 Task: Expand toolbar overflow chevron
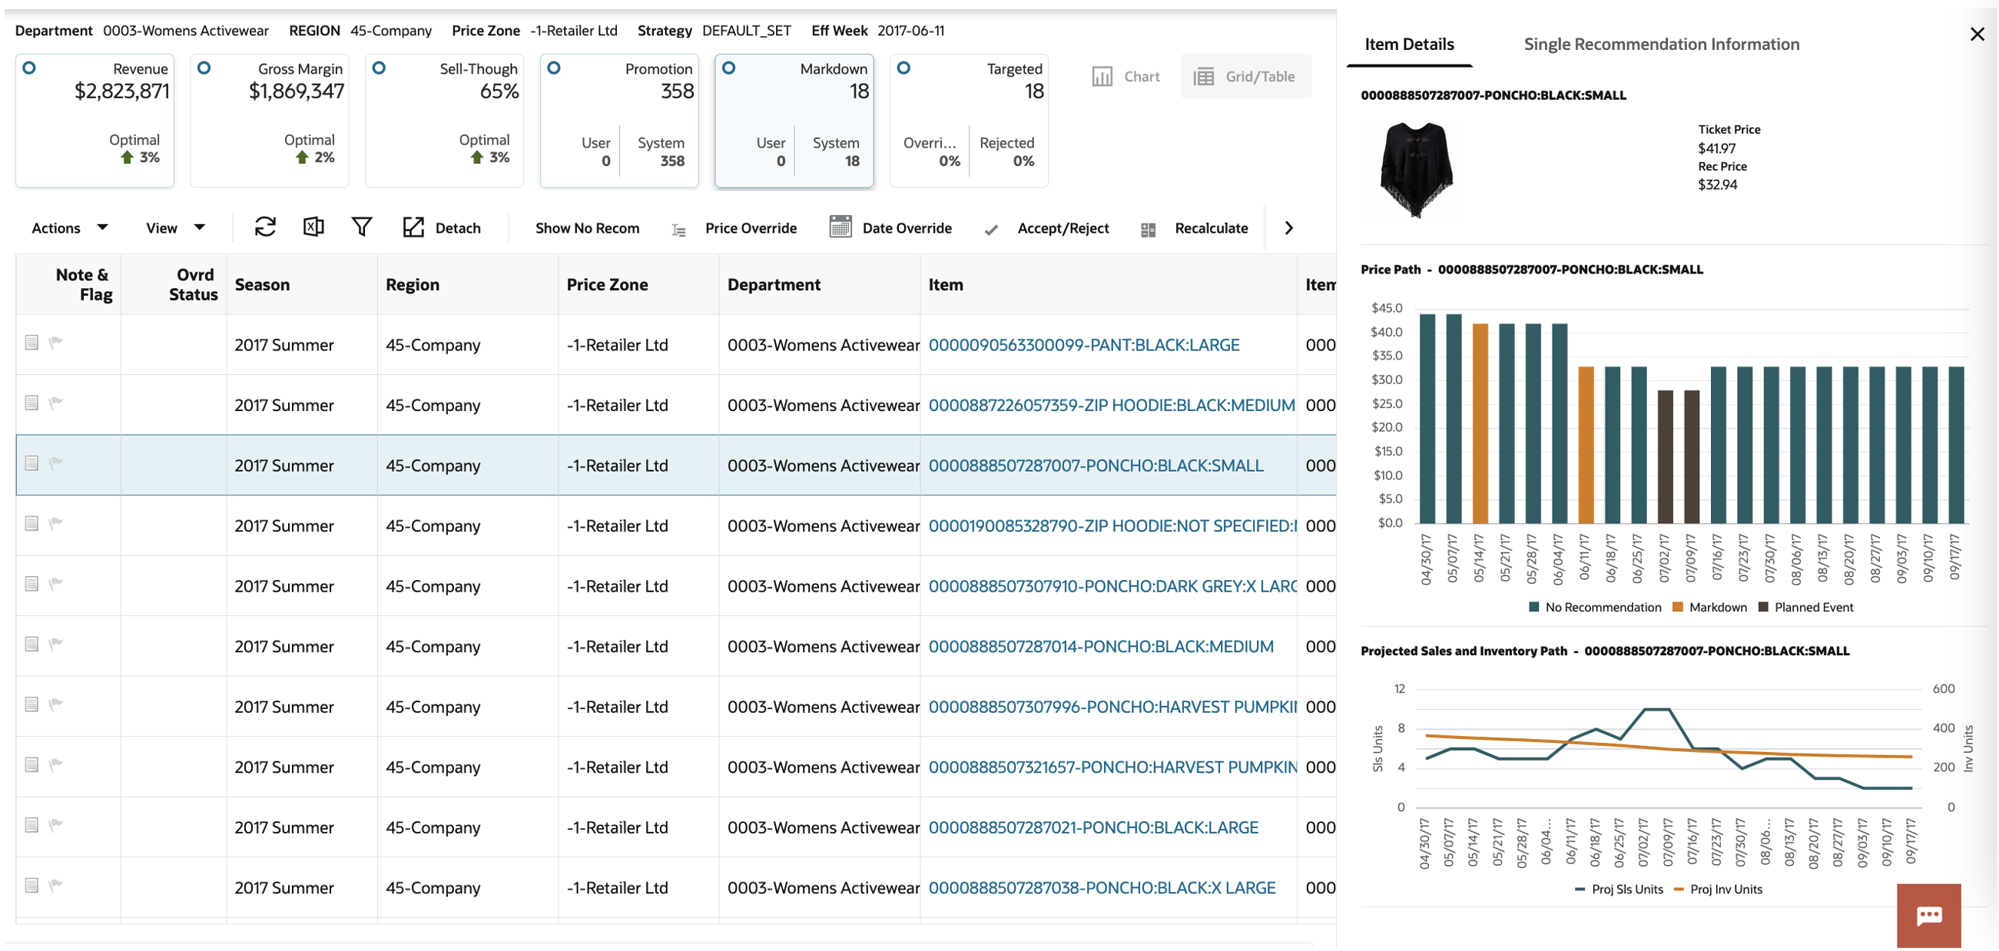tap(1289, 228)
